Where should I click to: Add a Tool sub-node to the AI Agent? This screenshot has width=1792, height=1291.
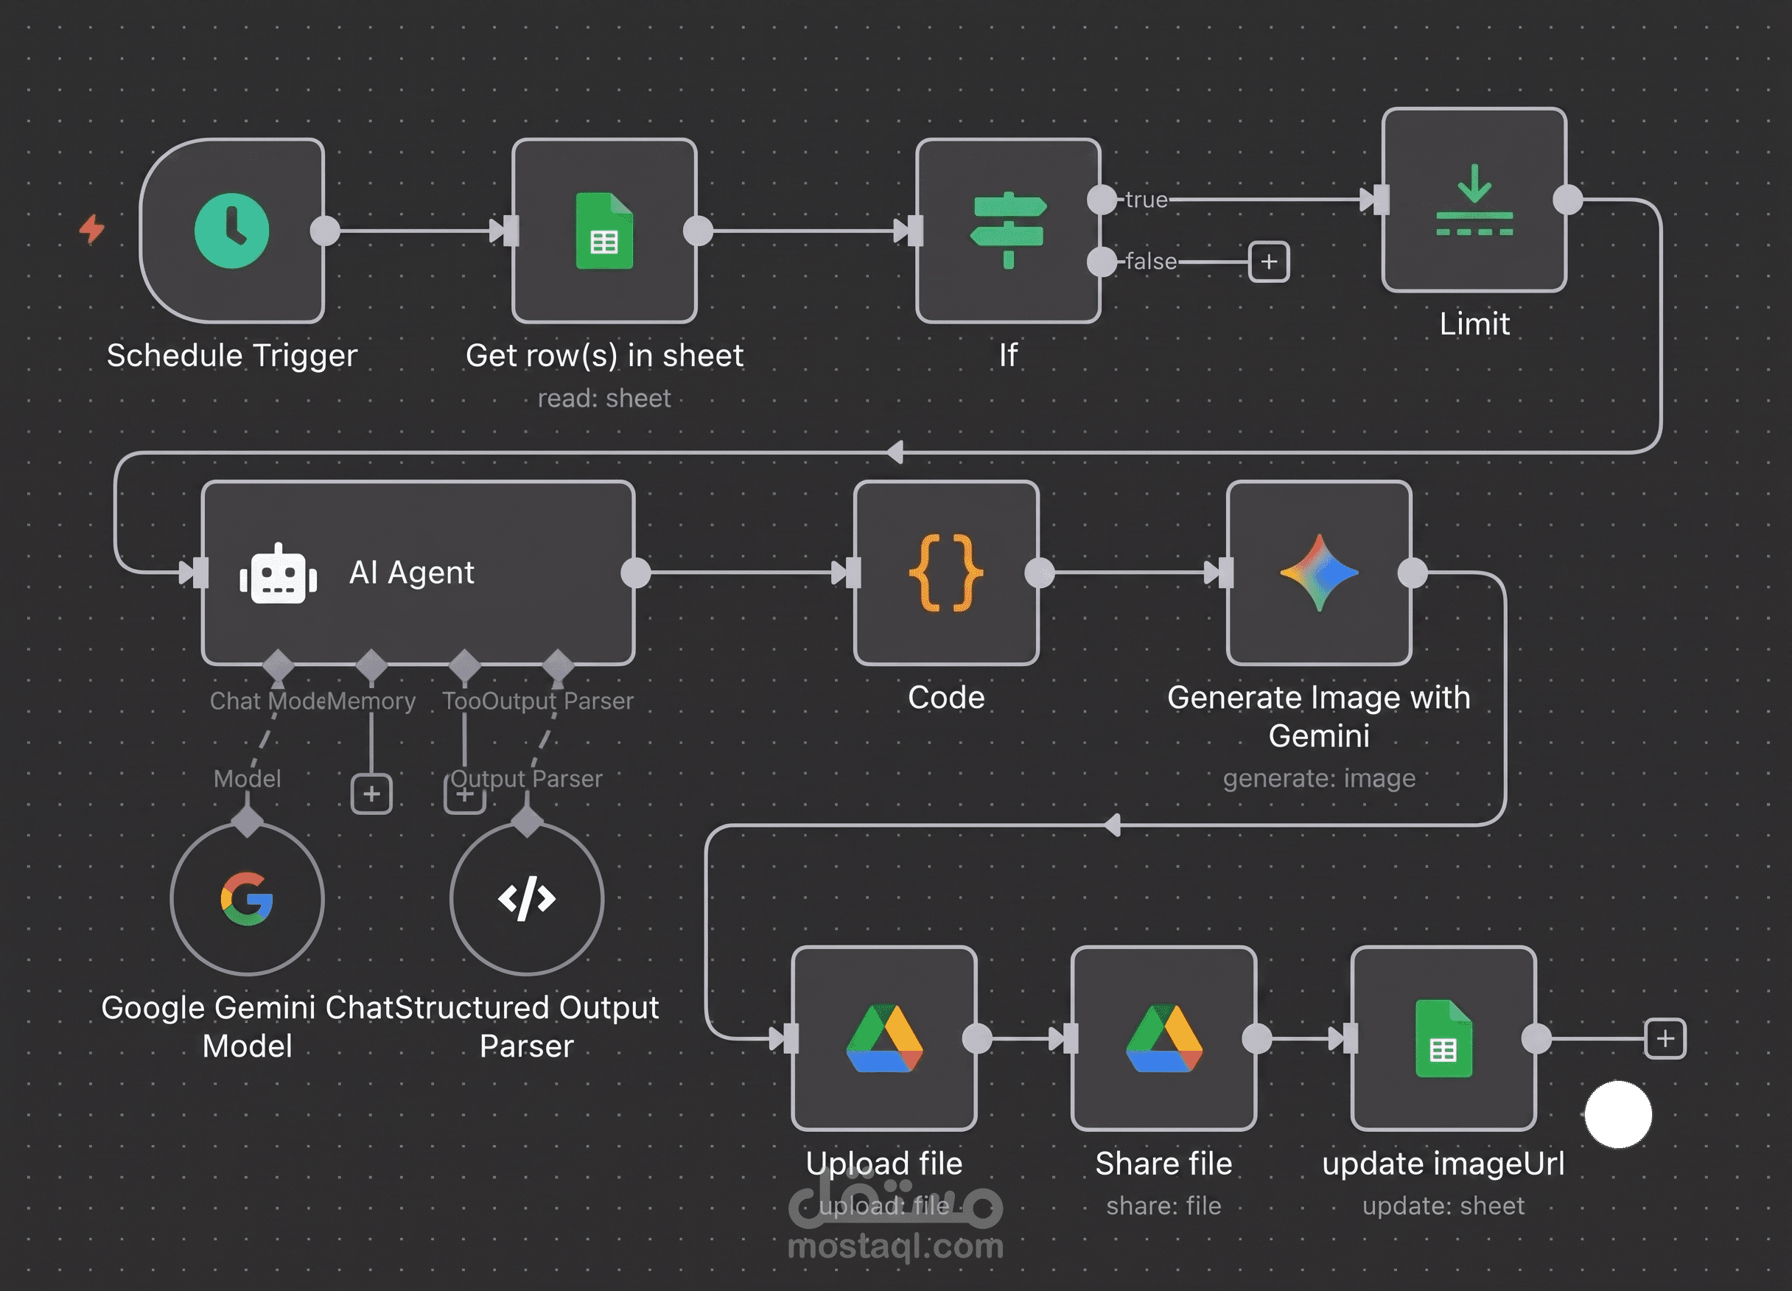(x=465, y=795)
